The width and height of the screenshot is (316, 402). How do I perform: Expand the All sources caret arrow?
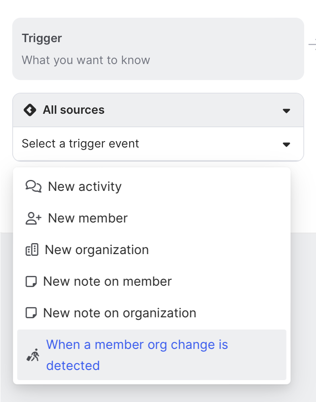[286, 111]
